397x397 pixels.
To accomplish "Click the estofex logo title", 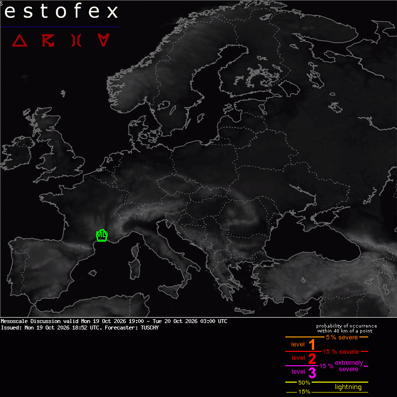I will [61, 11].
